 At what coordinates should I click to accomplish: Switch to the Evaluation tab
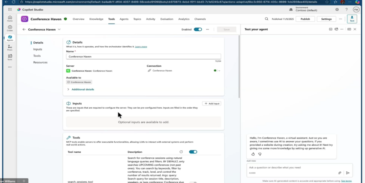[167, 19]
